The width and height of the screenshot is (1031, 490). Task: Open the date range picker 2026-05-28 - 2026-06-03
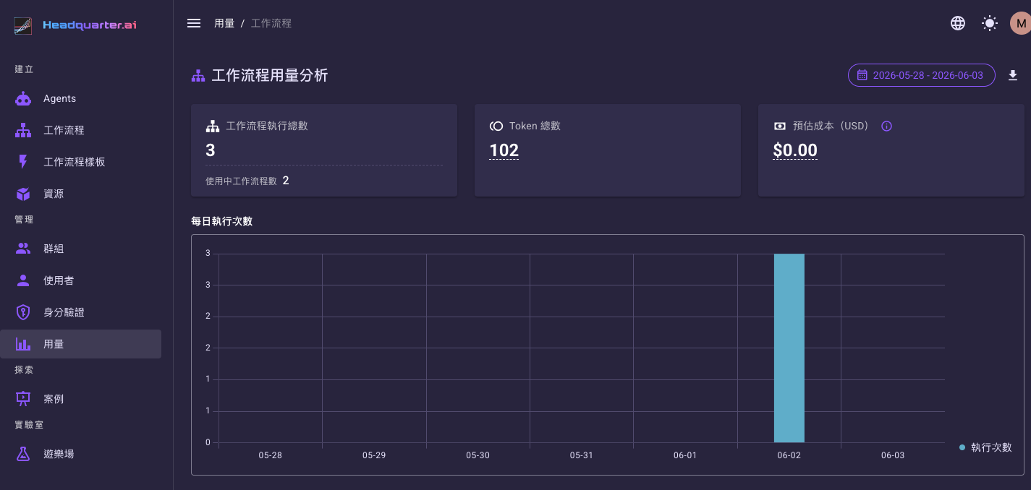tap(922, 75)
